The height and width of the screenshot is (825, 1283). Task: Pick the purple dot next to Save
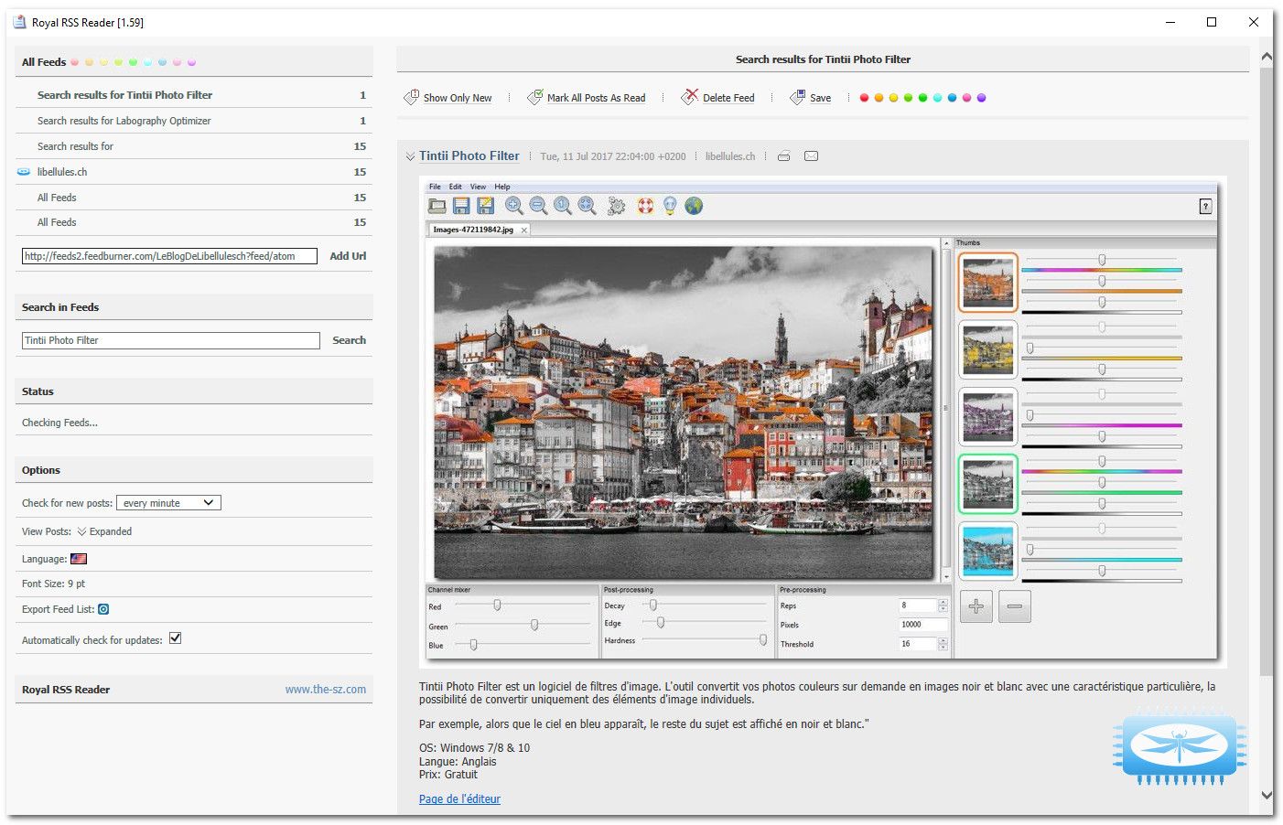[x=981, y=98]
